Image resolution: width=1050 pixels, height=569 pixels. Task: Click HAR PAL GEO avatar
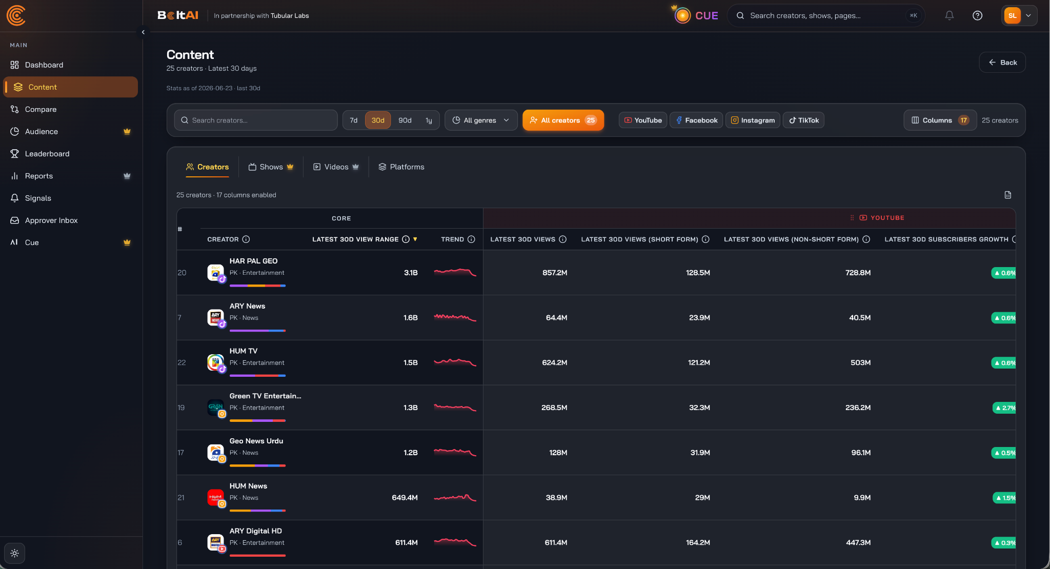point(216,273)
